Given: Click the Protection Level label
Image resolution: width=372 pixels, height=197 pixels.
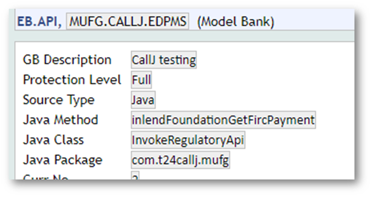Looking at the screenshot, I should pyautogui.click(x=72, y=80).
